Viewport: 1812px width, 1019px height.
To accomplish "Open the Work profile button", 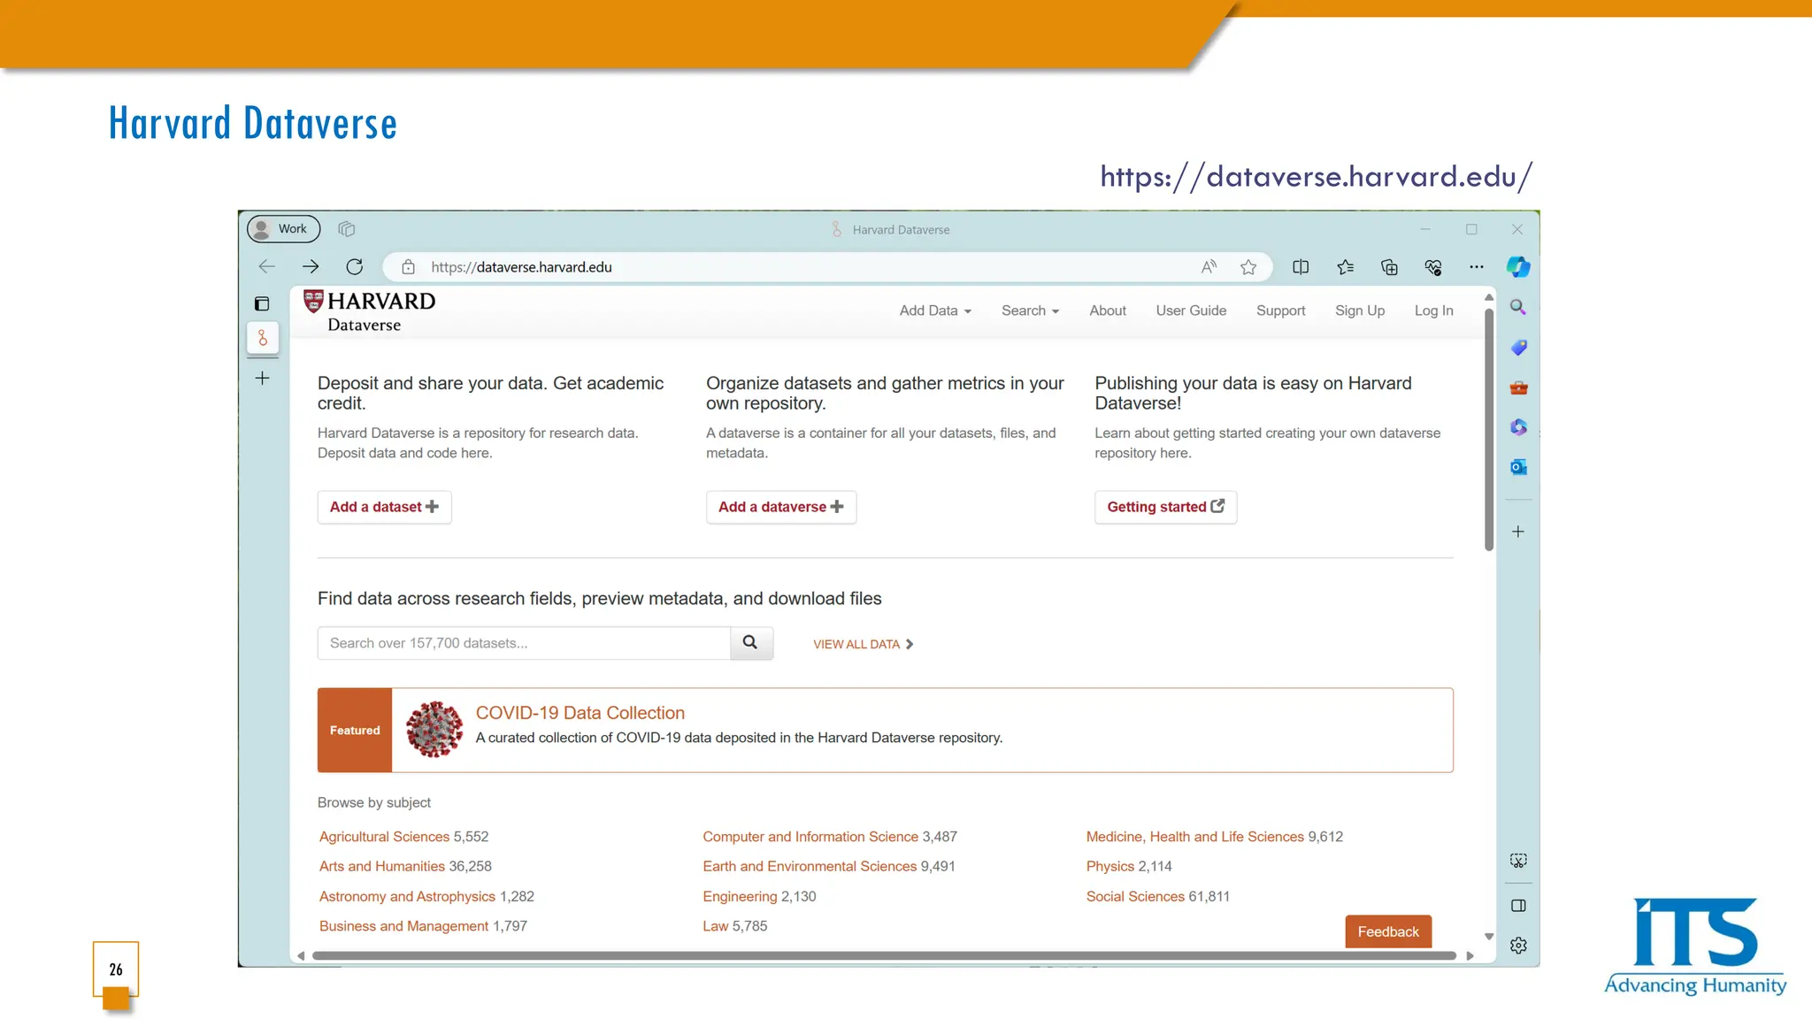I will [283, 229].
